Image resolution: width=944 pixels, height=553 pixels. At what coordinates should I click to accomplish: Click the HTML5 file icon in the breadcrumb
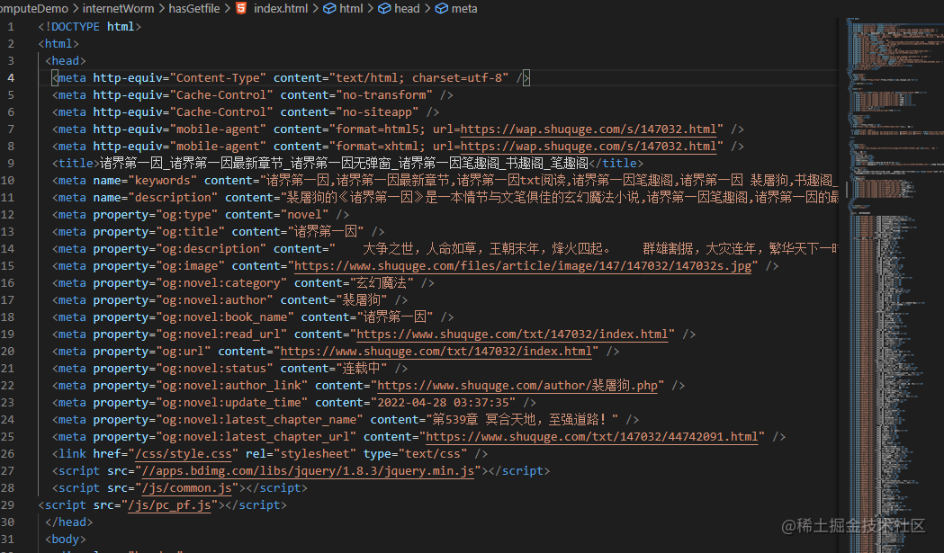pyautogui.click(x=238, y=8)
